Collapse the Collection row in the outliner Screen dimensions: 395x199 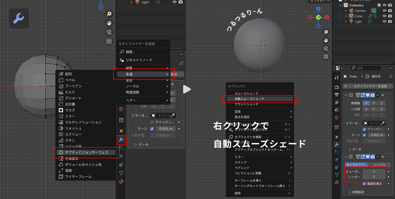[340, 5]
